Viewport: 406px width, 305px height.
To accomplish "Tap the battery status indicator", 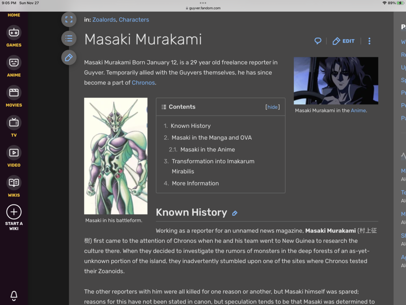I will 401,3.
